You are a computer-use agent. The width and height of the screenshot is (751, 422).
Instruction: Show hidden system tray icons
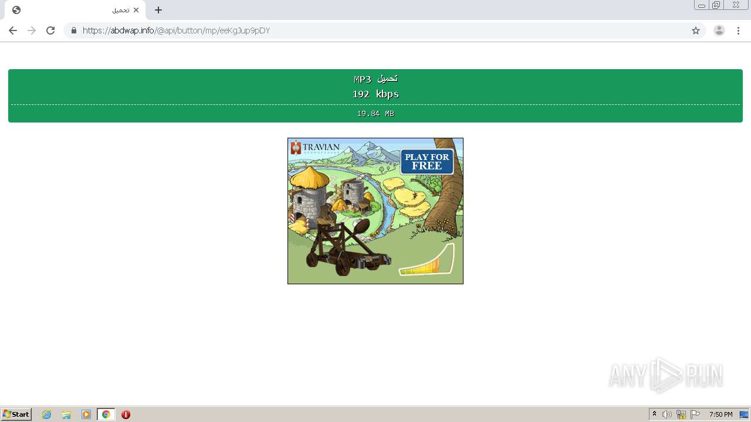[x=654, y=414]
